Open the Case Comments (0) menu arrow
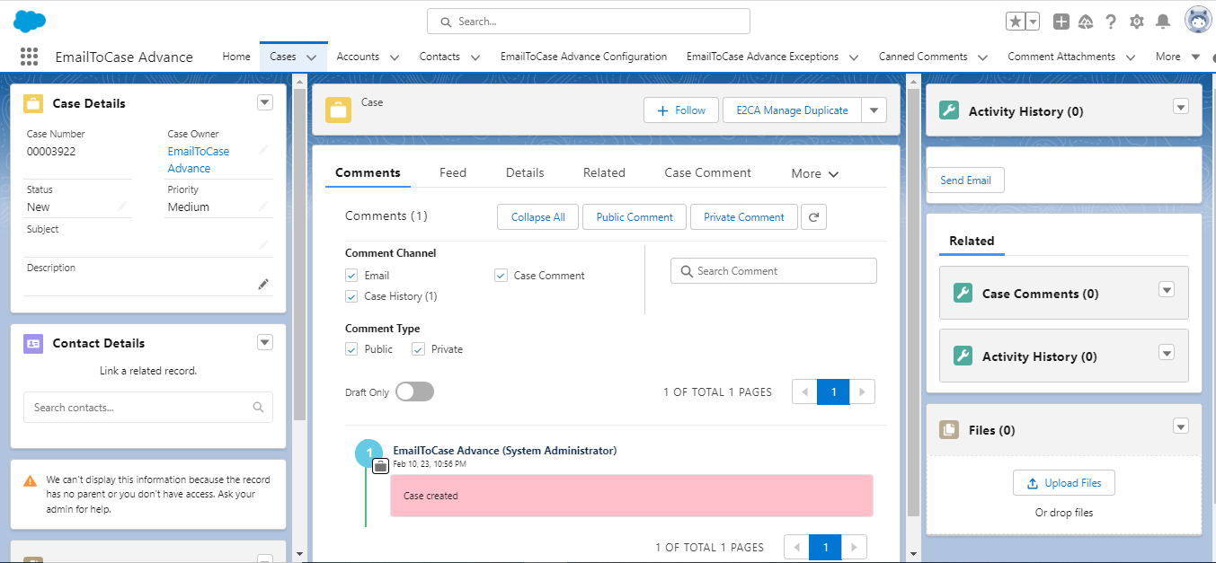 [x=1167, y=289]
